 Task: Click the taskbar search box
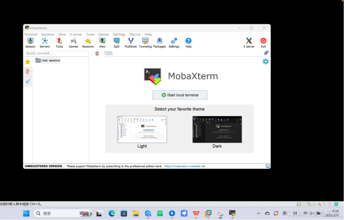coord(63,213)
